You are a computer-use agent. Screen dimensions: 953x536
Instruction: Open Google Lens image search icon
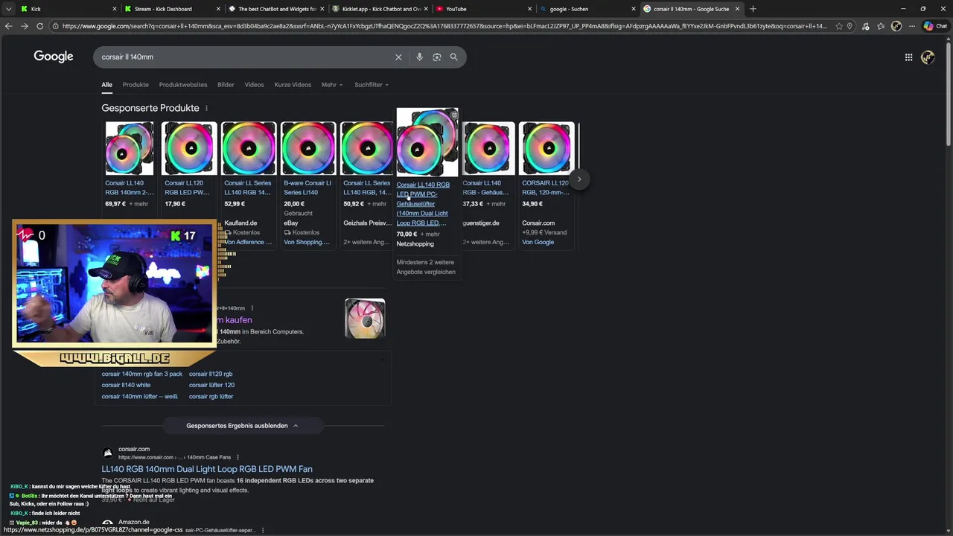coord(437,57)
